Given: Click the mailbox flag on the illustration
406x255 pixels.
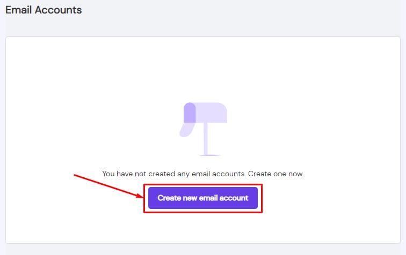Looking at the screenshot, I should (x=186, y=129).
